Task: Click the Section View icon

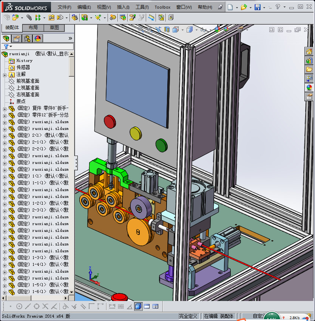Action: point(167,30)
